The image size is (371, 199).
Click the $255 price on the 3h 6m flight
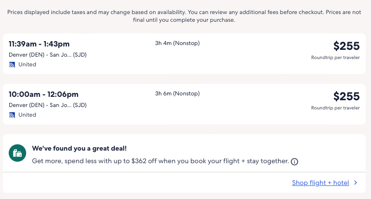pos(346,96)
